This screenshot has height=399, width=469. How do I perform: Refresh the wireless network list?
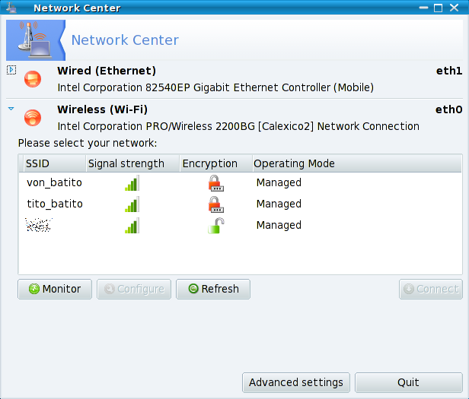(213, 289)
